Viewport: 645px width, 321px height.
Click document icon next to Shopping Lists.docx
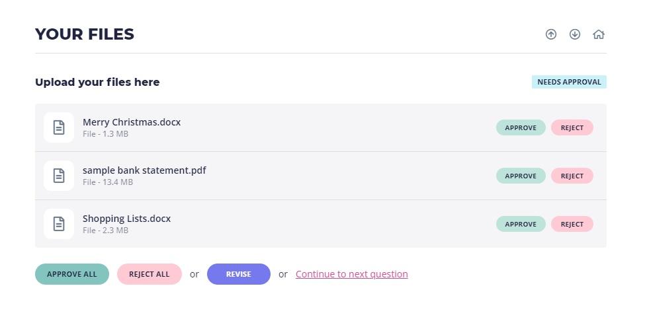59,224
